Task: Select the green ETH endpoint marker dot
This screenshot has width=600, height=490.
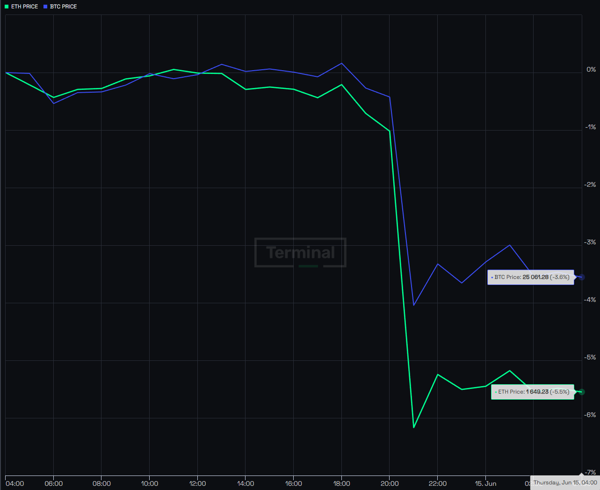Action: (582, 392)
